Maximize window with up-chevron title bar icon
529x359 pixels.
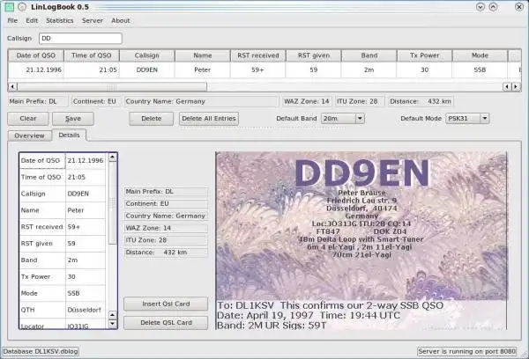click(x=493, y=7)
